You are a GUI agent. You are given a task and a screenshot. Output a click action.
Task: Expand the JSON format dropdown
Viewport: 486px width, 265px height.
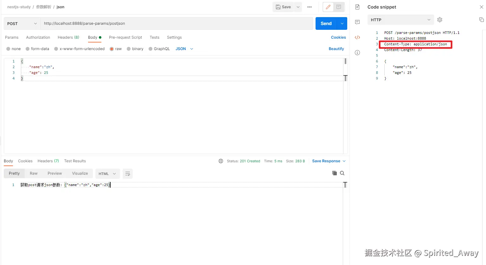tap(184, 49)
